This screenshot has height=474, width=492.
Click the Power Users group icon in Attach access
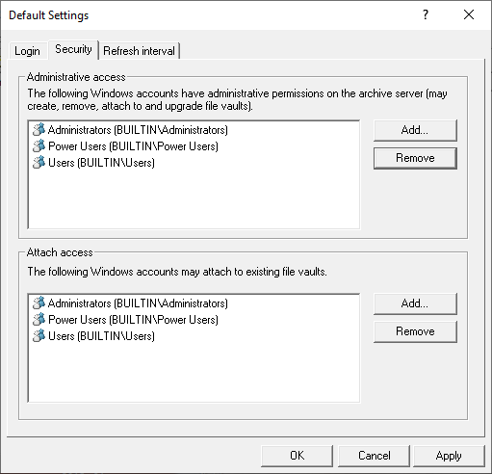pyautogui.click(x=39, y=320)
